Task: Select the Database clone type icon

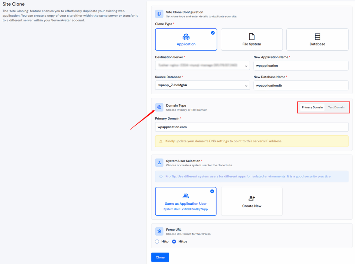Action: 317,36
